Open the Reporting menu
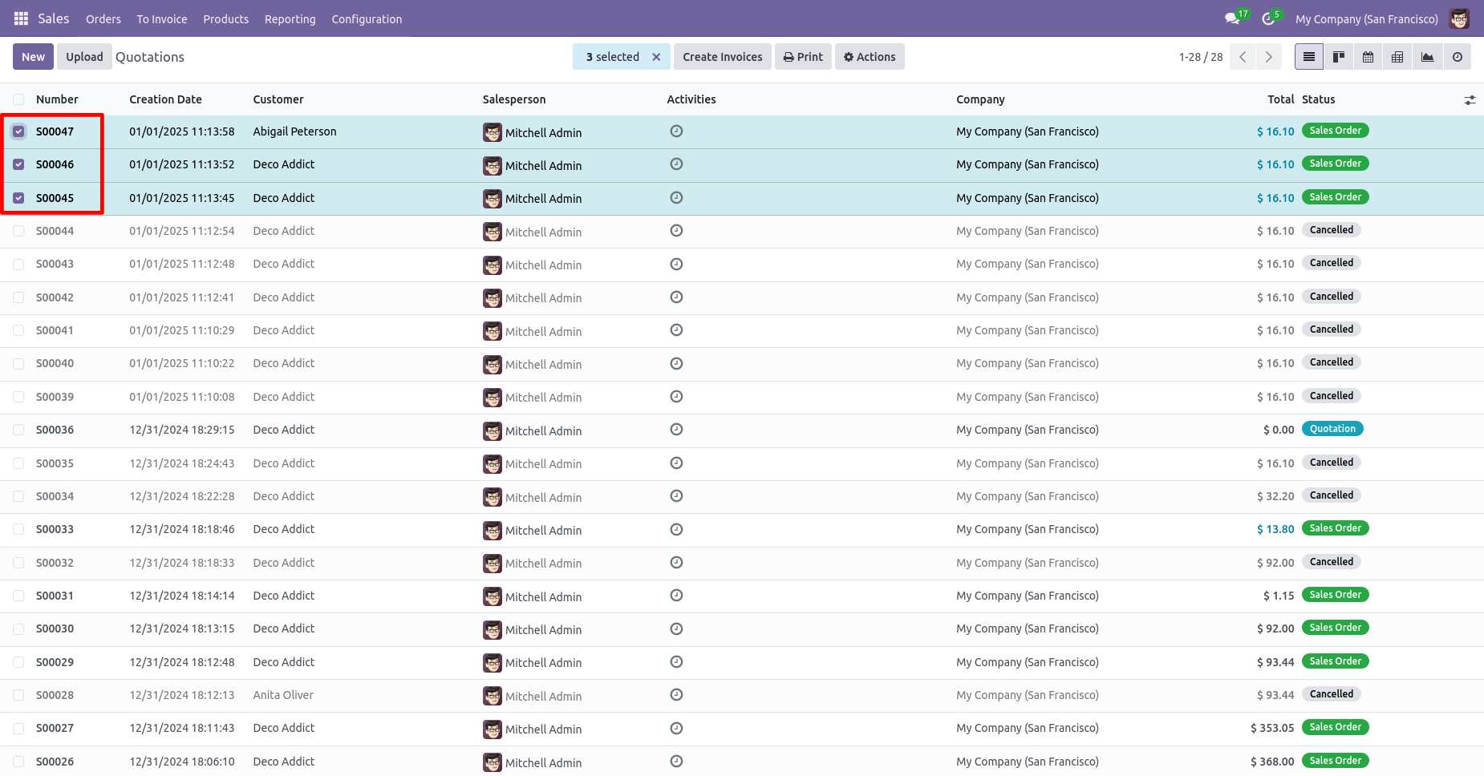Image resolution: width=1484 pixels, height=776 pixels. (290, 19)
